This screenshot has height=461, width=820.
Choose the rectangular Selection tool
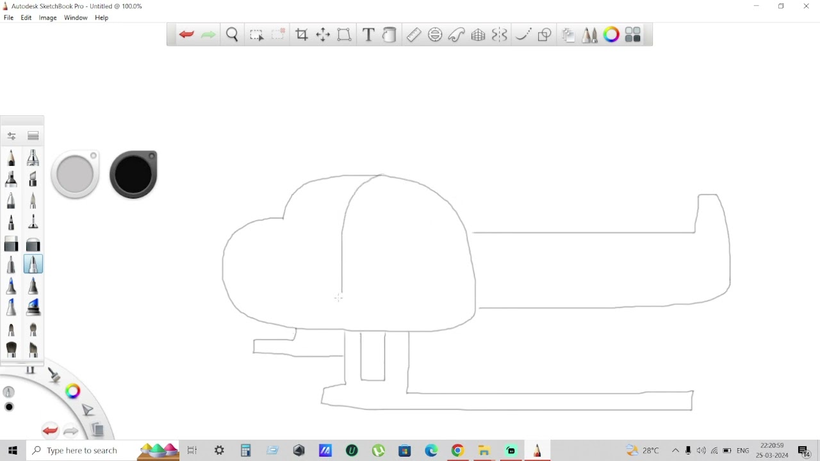256,35
